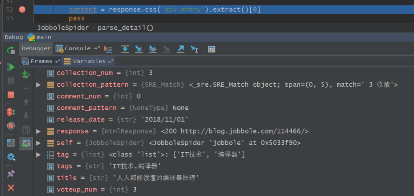Duplicate the watch with the copy icon
414x196 pixels.
pyautogui.click(x=26, y=130)
